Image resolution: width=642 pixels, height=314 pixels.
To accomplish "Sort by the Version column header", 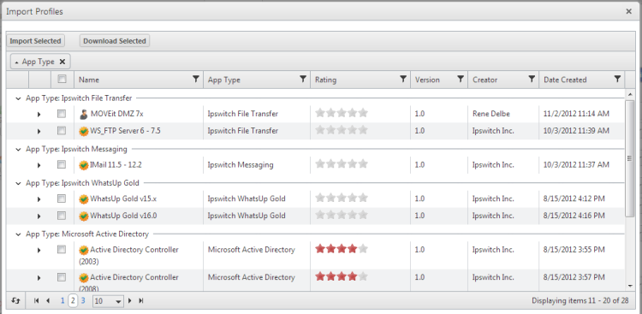I will [x=427, y=80].
